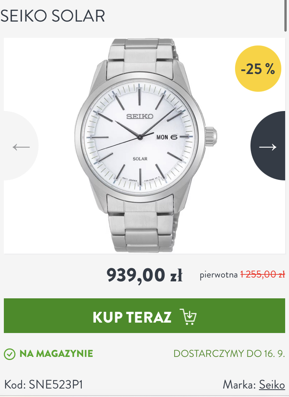Click the page scrollbar thumb at the top right
The image size is (289, 397).
pyautogui.click(x=286, y=16)
